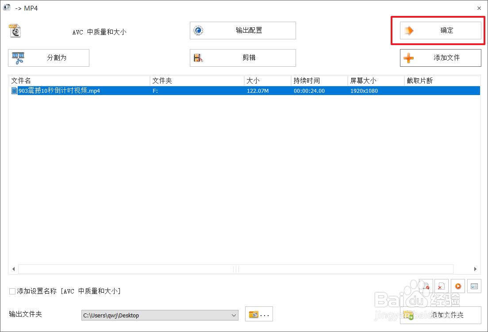Viewport: 488px width, 332px height.
Task: Click the folder icon on the browse button
Action: [x=254, y=314]
